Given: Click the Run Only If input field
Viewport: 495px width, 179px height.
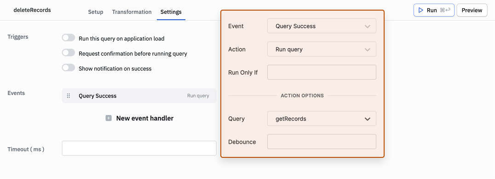Looking at the screenshot, I should 322,72.
